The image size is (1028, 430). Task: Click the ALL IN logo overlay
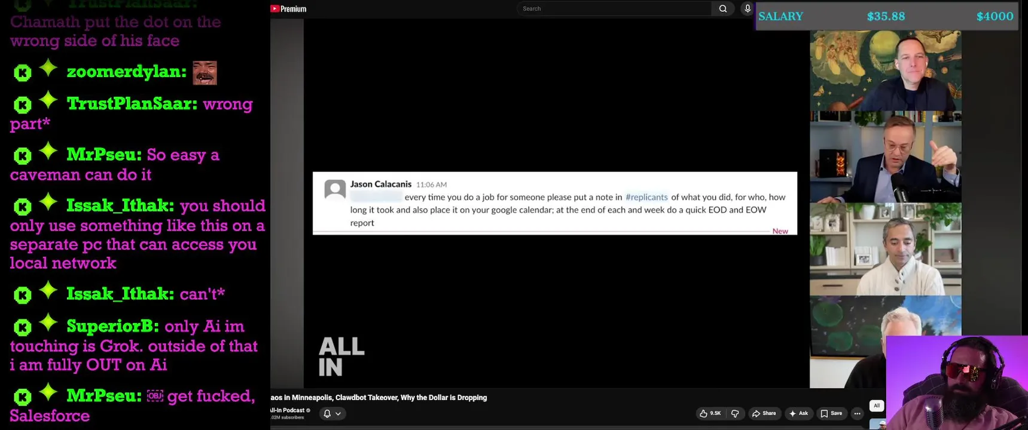tap(341, 357)
